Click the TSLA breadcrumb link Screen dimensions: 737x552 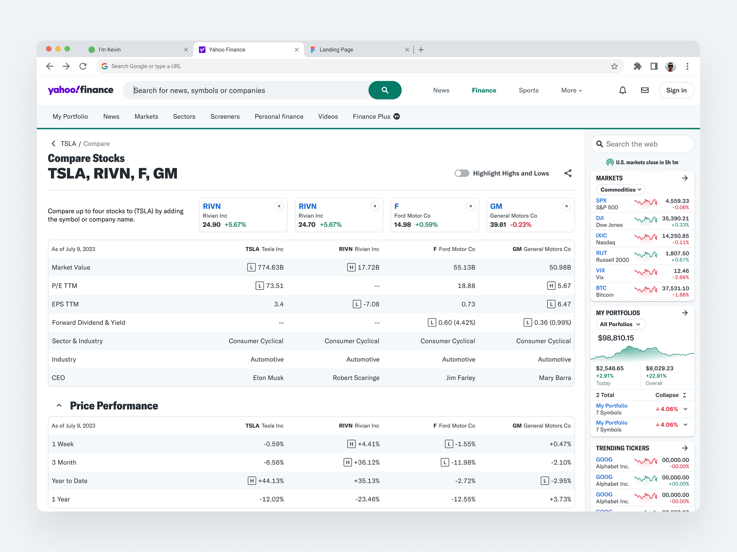coord(68,143)
